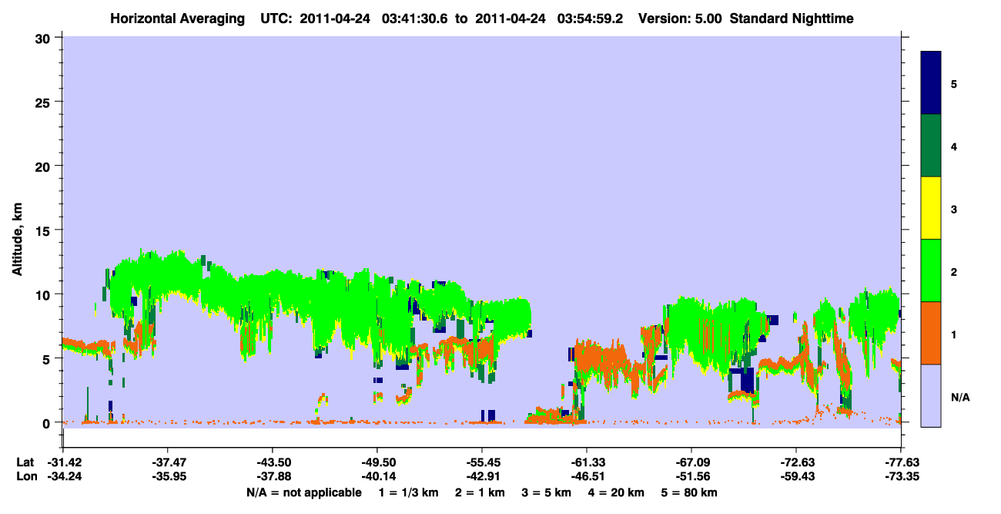Click the longitude value -37.88
This screenshot has height=514, width=1001.
pyautogui.click(x=273, y=477)
